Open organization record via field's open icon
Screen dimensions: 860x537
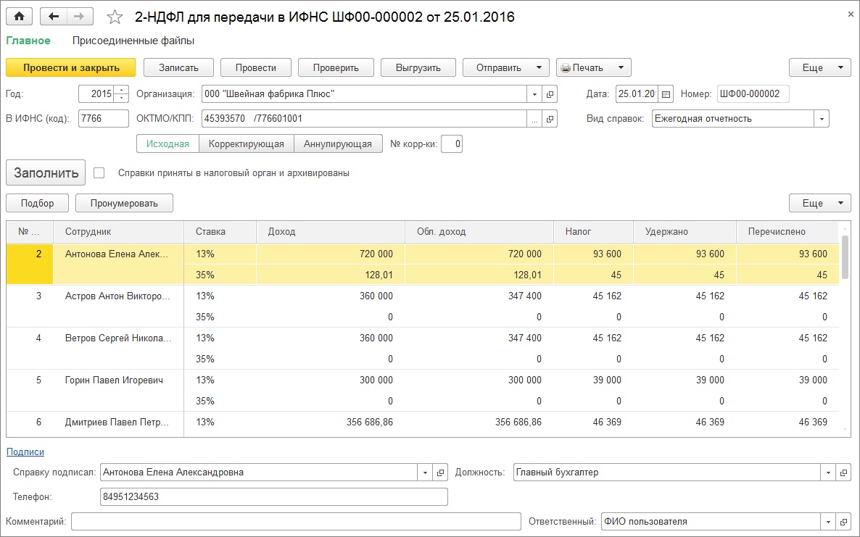(x=550, y=94)
